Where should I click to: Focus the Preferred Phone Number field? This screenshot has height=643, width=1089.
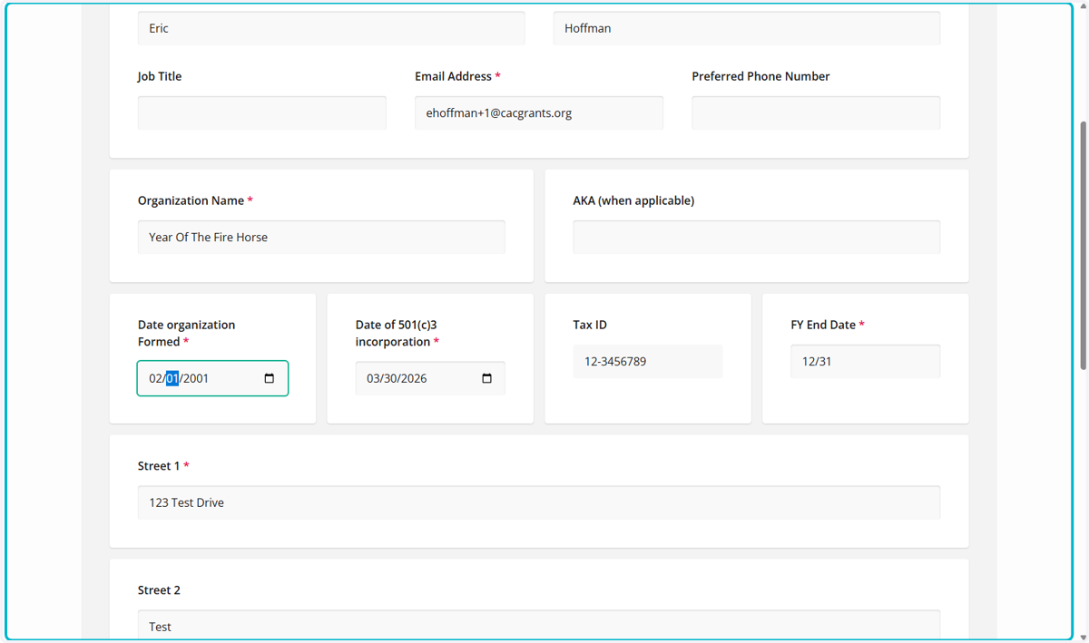[816, 113]
